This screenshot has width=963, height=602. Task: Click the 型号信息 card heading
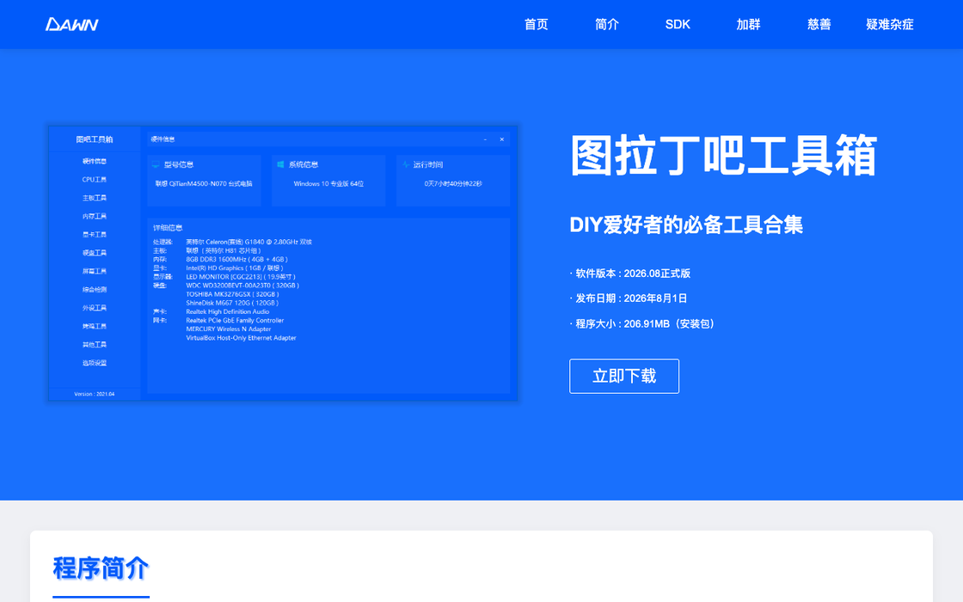pyautogui.click(x=179, y=164)
